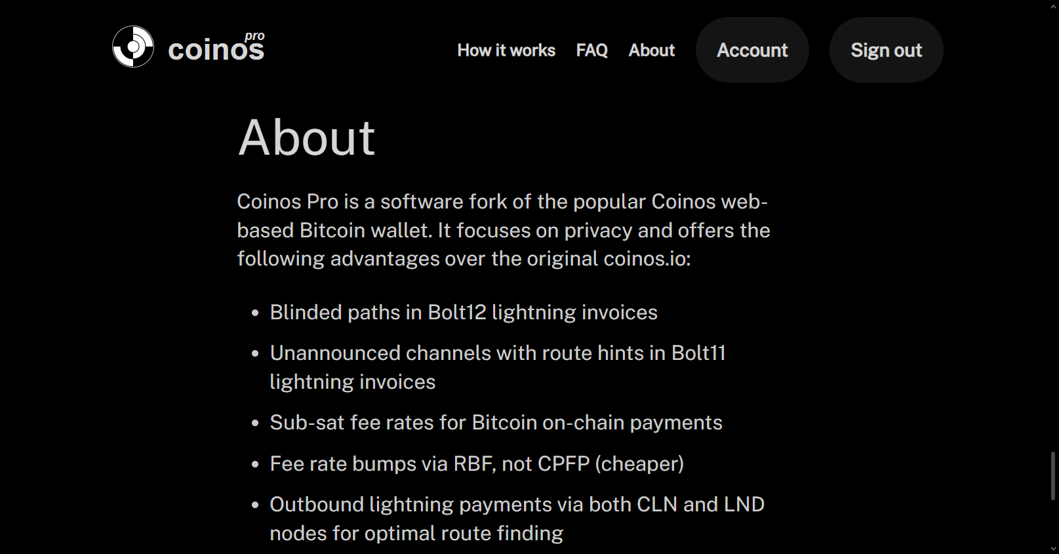Go to the FAQ page

click(591, 50)
